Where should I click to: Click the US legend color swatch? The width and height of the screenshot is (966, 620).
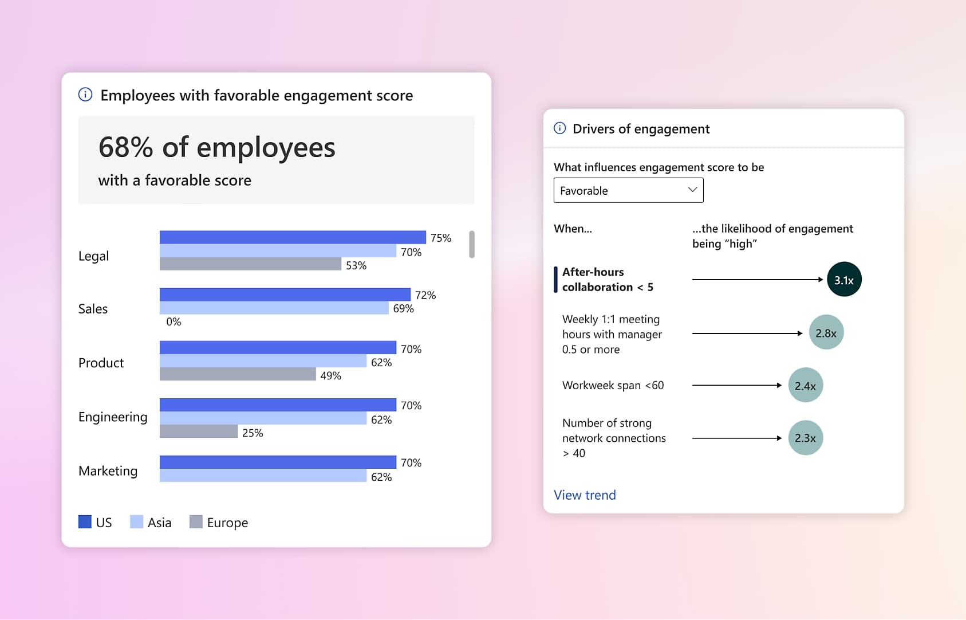[85, 522]
